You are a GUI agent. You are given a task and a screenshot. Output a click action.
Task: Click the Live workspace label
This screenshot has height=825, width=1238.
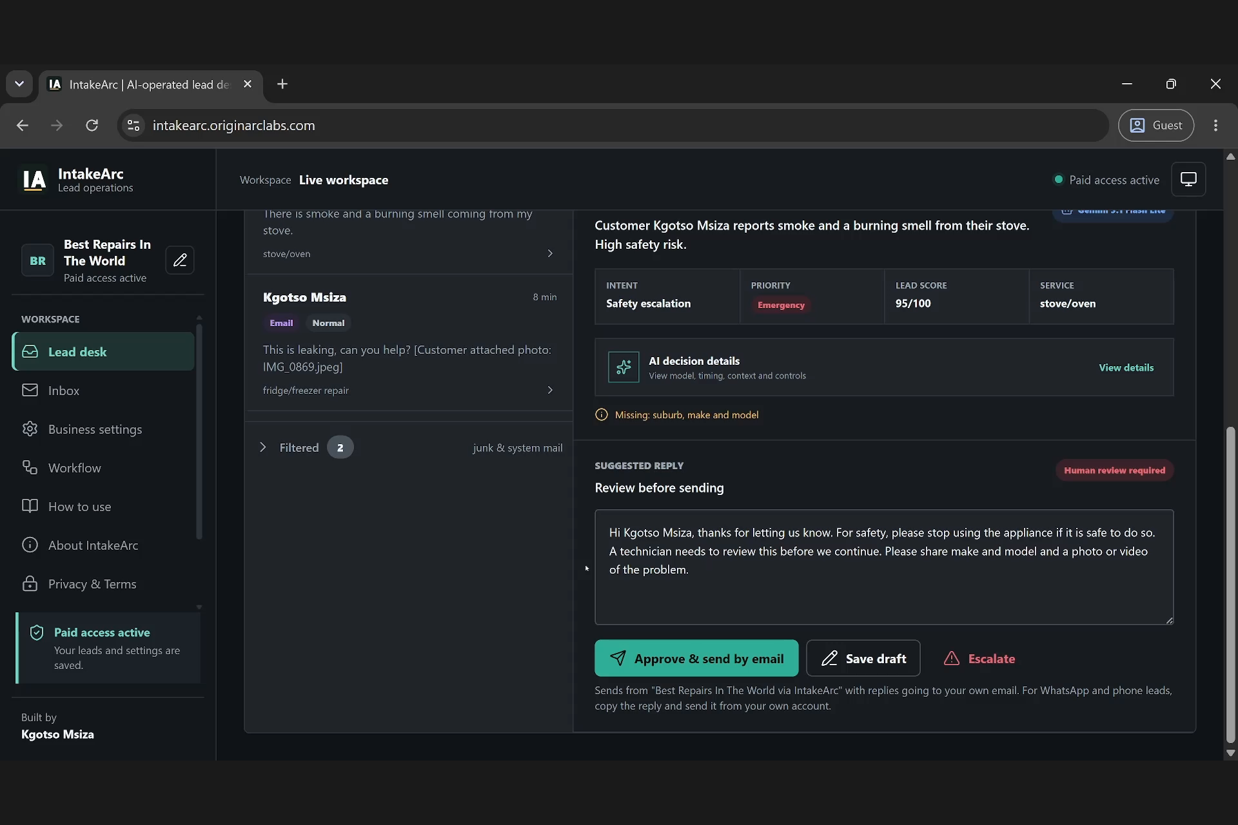(x=344, y=180)
